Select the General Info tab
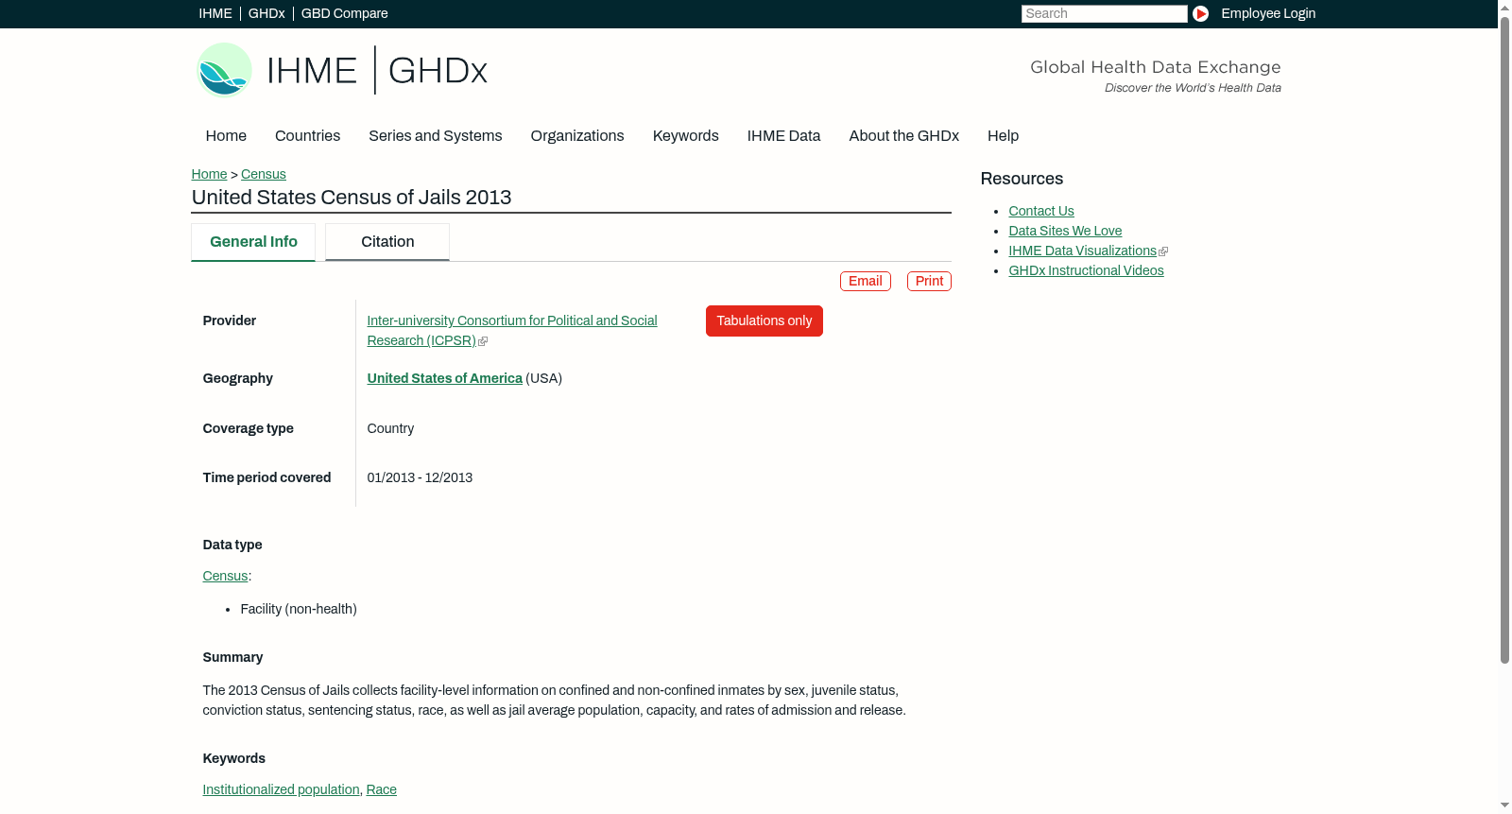The height and width of the screenshot is (814, 1512). point(253,242)
